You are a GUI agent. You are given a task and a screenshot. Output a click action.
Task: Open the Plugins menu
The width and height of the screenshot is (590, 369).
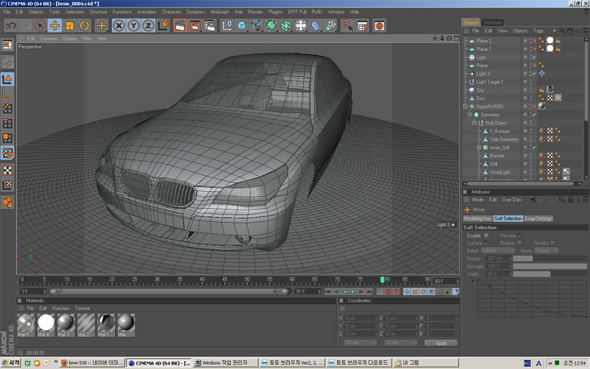point(275,12)
